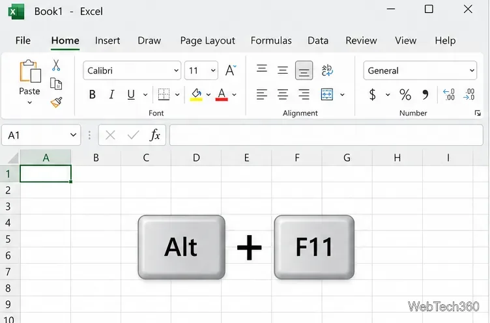Viewport: 490px width, 323px height.
Task: Click the Enter checkmark in formula bar
Action: click(134, 135)
